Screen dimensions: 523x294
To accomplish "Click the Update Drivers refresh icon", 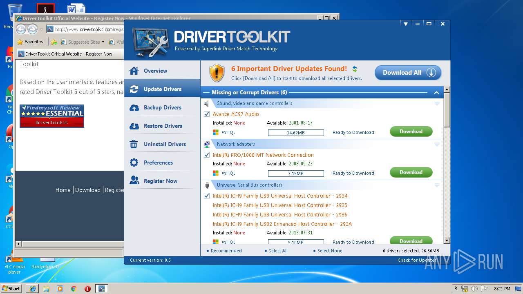I will pyautogui.click(x=134, y=89).
